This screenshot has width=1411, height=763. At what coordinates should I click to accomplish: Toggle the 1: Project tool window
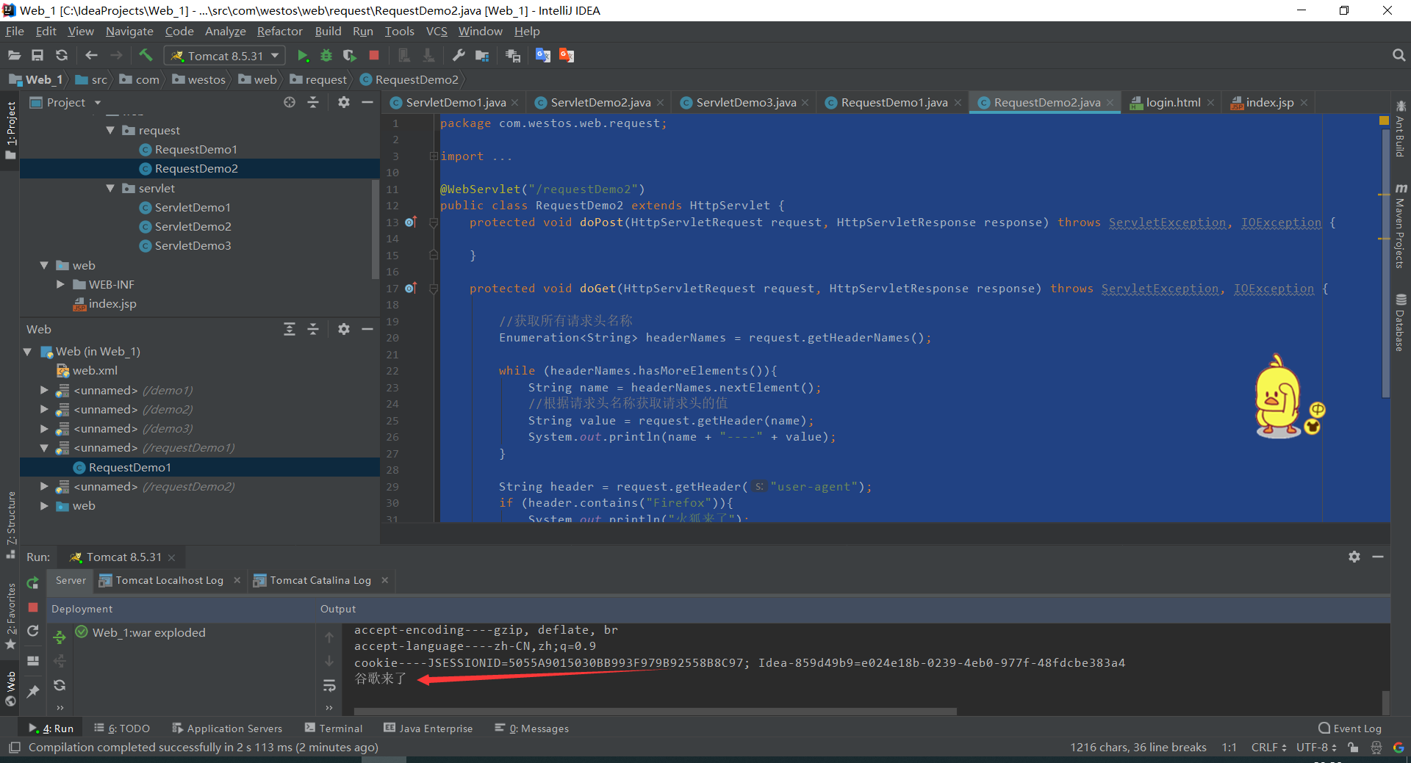pos(10,130)
